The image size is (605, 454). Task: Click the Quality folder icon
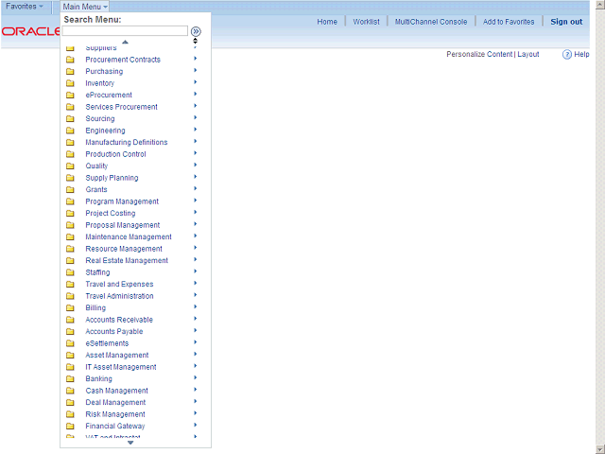coord(70,166)
